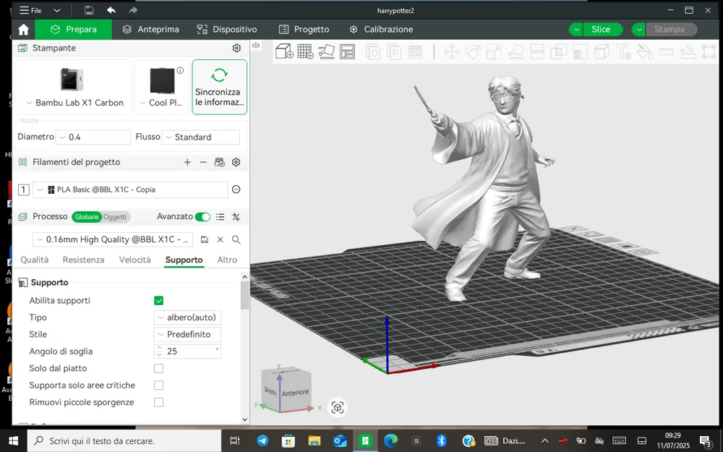Search process settings with magnifier icon
Viewport: 723px width, 452px height.
coord(236,239)
